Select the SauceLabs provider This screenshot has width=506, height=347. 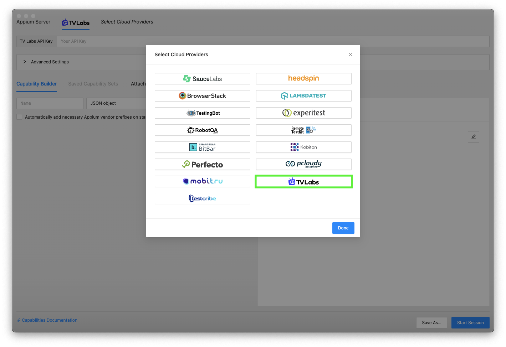202,79
